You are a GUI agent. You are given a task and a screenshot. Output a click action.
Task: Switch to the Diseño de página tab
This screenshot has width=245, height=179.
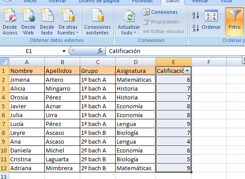99,1
